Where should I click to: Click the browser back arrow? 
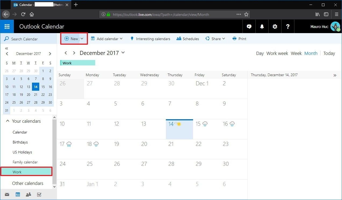[6, 14]
